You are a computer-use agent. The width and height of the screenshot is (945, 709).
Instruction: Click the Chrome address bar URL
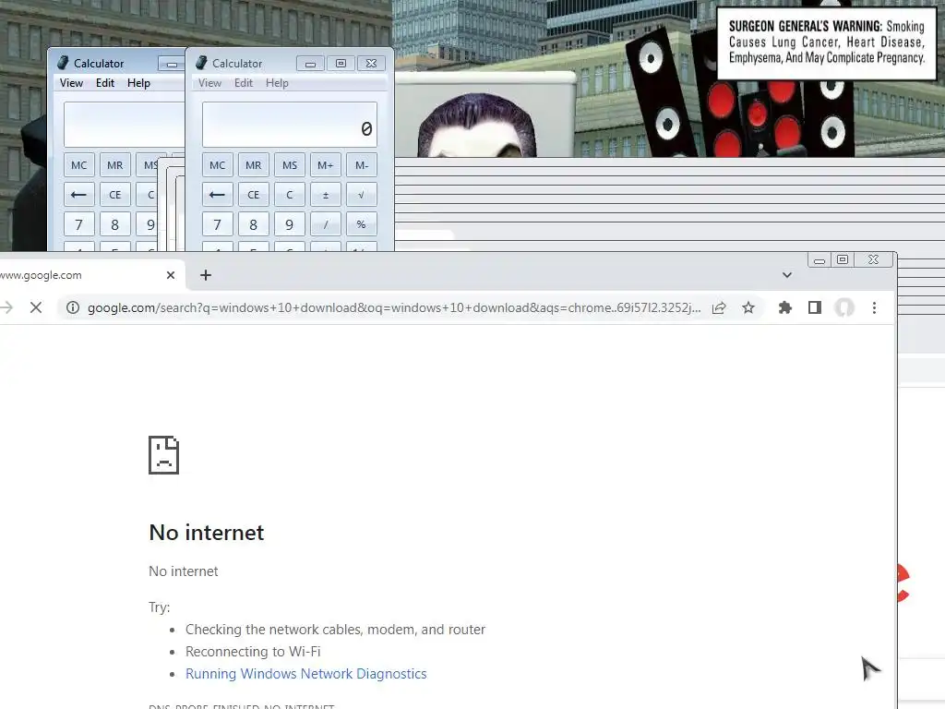tap(394, 308)
